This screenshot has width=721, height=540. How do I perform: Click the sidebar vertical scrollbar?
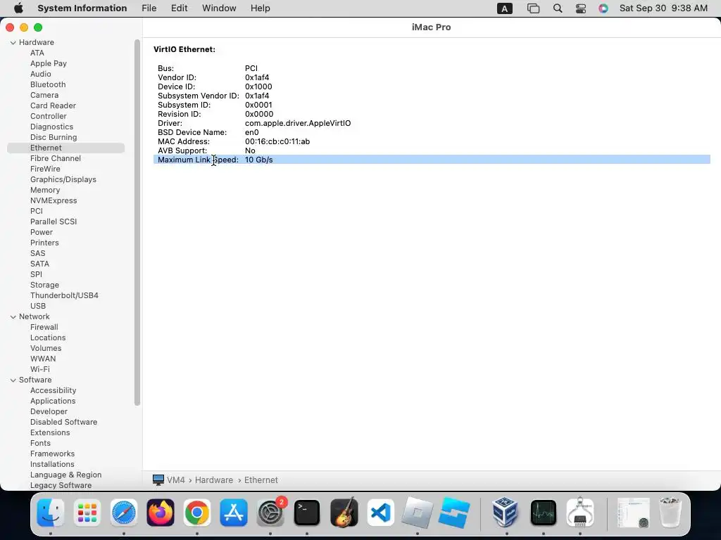(137, 223)
